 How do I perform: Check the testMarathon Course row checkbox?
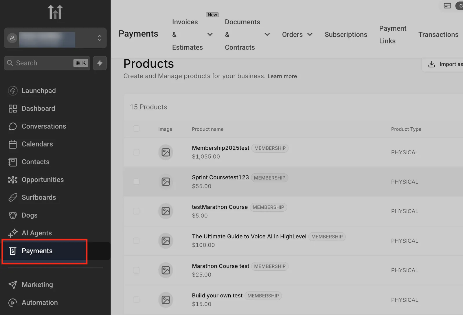[136, 211]
